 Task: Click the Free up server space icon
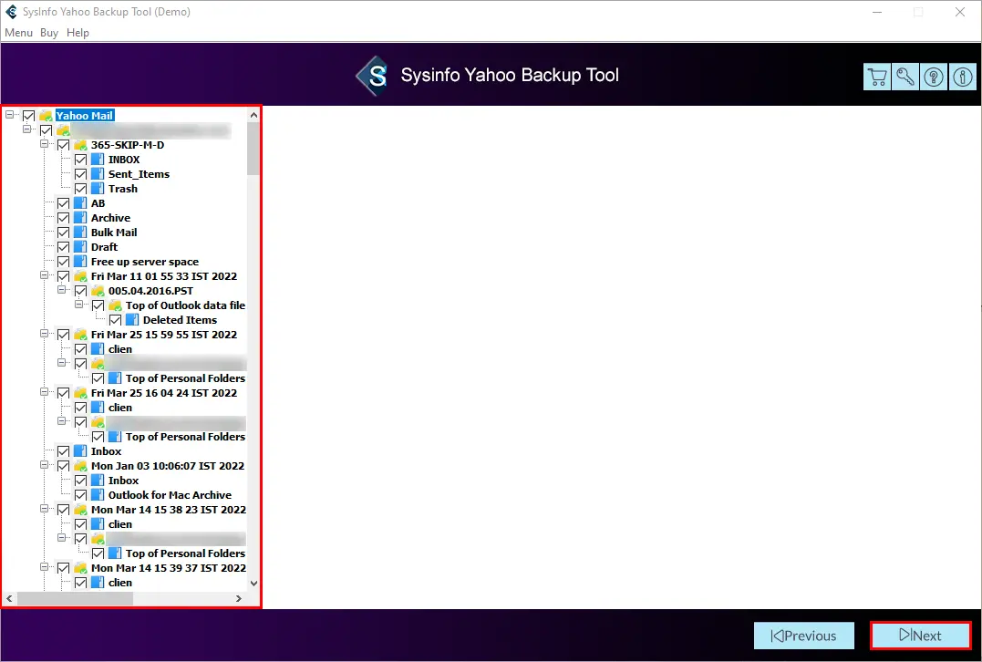click(79, 262)
